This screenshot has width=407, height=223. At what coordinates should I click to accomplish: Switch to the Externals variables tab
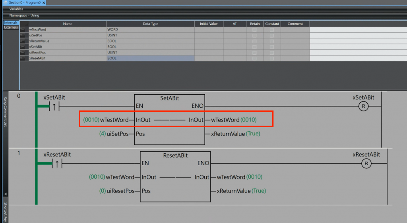[11, 27]
